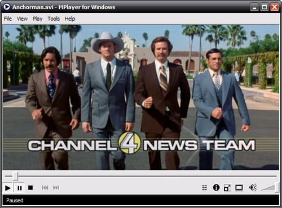Click the MPlayer icon in the title bar

click(x=6, y=7)
